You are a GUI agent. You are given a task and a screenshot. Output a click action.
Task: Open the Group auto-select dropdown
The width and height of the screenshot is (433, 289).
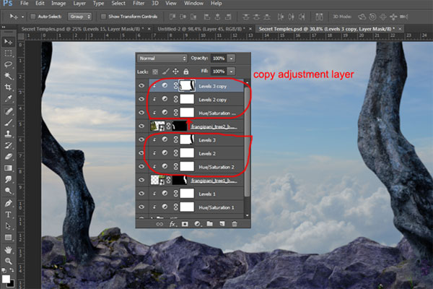[x=80, y=15]
